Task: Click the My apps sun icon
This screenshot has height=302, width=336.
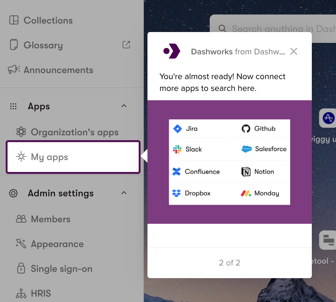Action: pyautogui.click(x=21, y=157)
